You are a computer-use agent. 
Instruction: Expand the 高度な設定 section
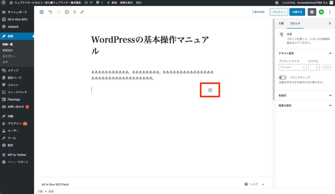(x=305, y=106)
